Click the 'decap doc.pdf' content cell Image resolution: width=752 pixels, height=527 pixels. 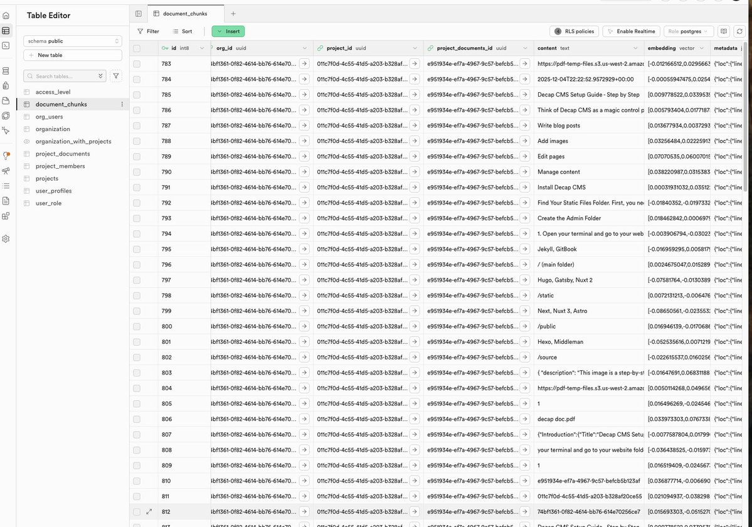tap(588, 419)
